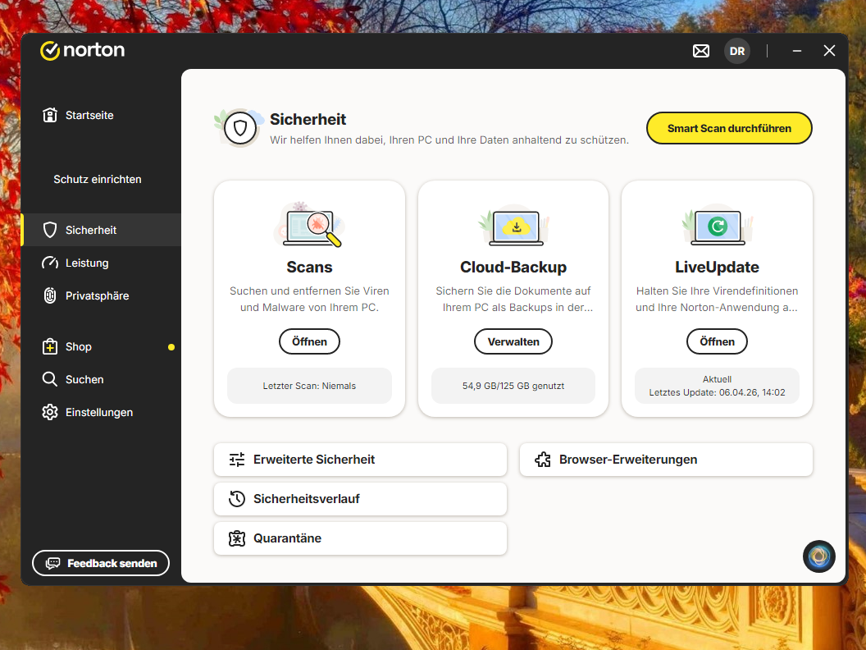866x650 pixels.
Task: Click Feedback senden button
Action: [x=101, y=564]
